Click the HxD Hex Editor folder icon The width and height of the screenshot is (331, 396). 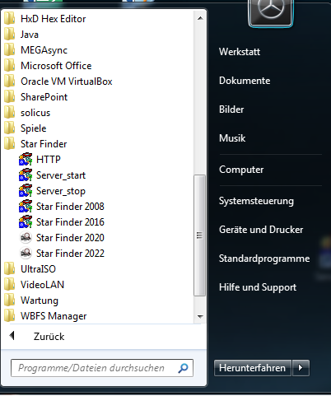click(10, 19)
